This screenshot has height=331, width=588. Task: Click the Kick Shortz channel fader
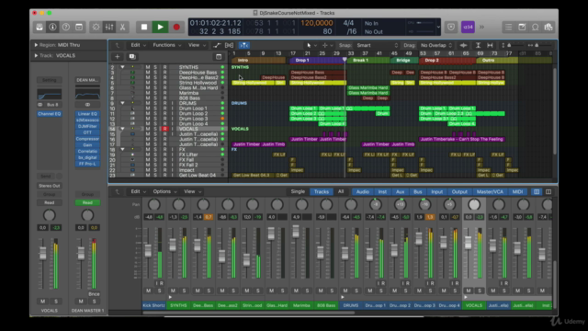point(148,250)
